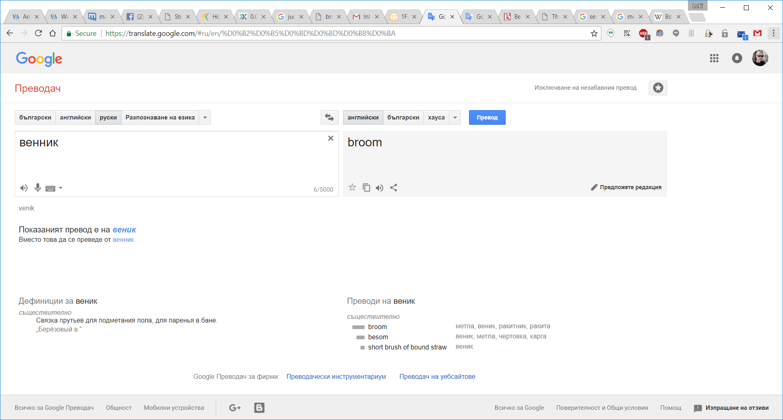Open Всичко за Google Преводач
Image resolution: width=783 pixels, height=420 pixels.
tap(54, 408)
